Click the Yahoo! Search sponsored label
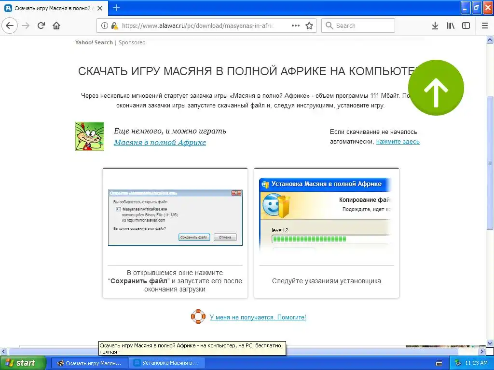Image resolution: width=494 pixels, height=370 pixels. point(110,42)
